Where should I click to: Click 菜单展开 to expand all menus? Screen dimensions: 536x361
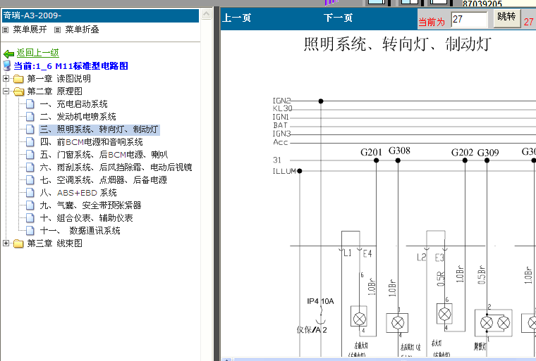click(x=30, y=30)
